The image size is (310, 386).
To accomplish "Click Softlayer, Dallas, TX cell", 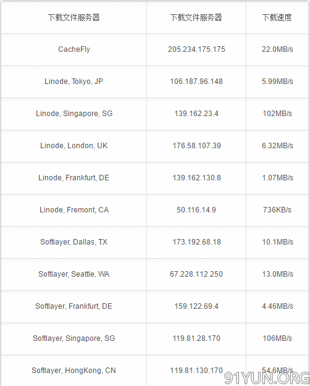I will pyautogui.click(x=74, y=242).
